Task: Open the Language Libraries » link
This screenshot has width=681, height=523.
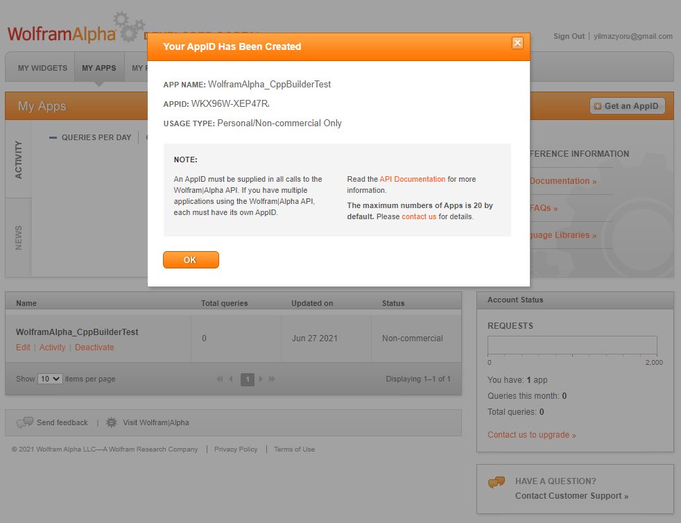Action: [563, 235]
